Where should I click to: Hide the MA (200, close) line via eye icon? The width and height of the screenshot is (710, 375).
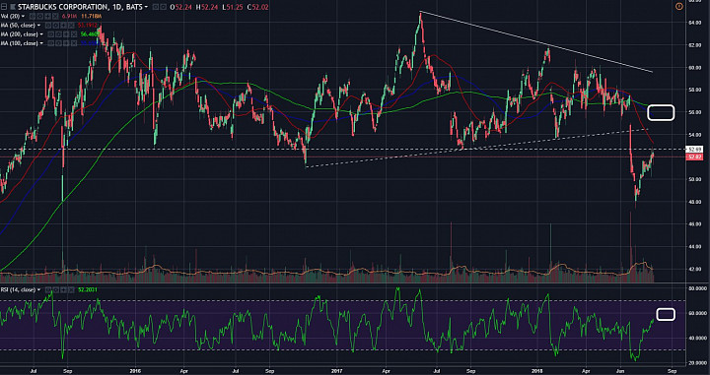pyautogui.click(x=50, y=34)
